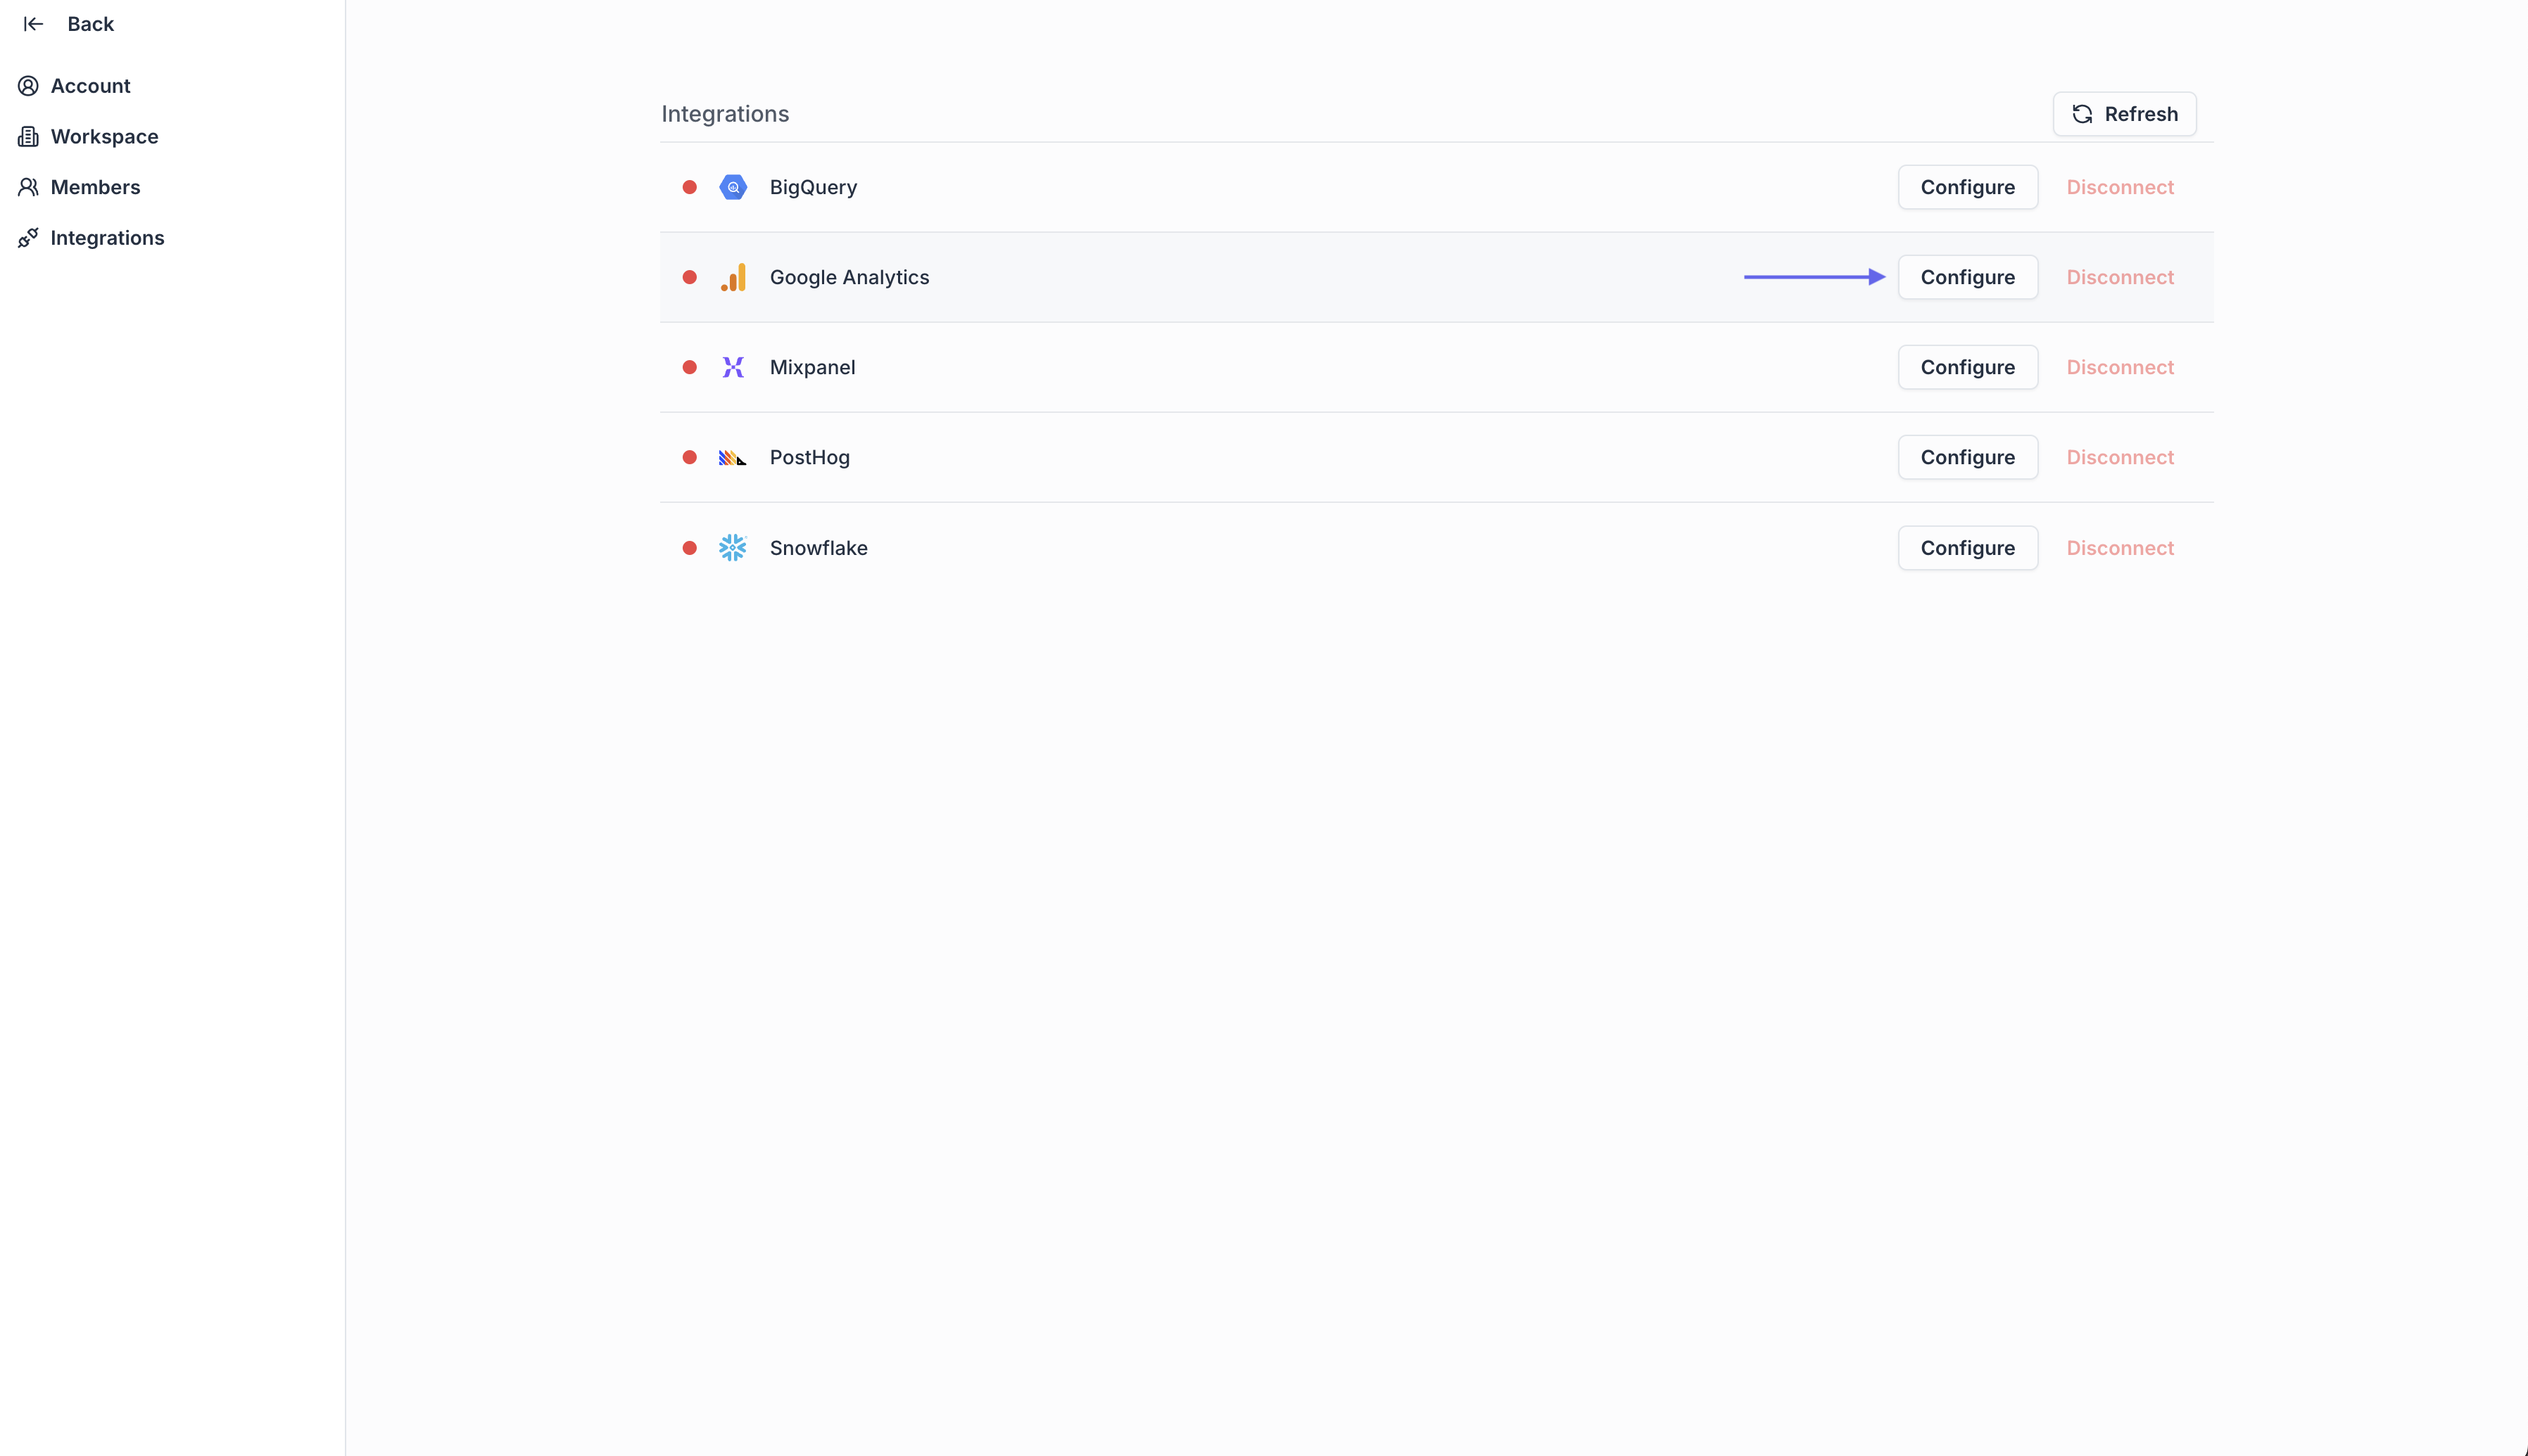The width and height of the screenshot is (2528, 1456).
Task: Click the red status dot next to BigQuery
Action: [689, 187]
